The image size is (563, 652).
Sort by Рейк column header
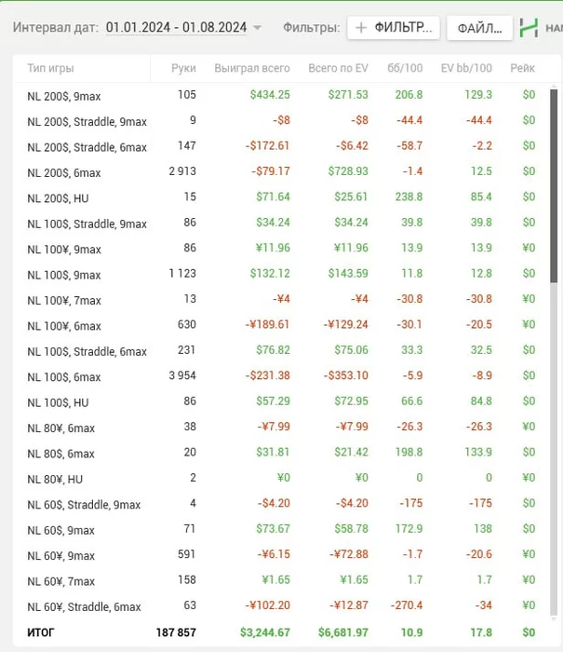coord(522,69)
